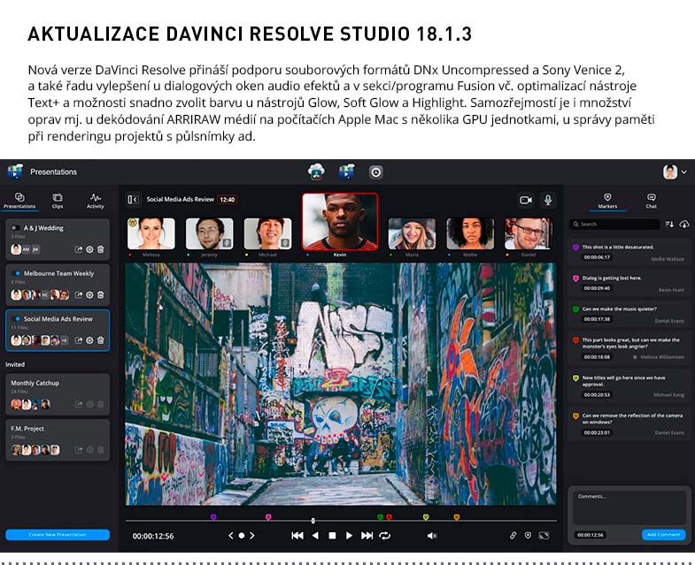Open settings for Social Media Ads Review
The image size is (695, 565).
[89, 340]
